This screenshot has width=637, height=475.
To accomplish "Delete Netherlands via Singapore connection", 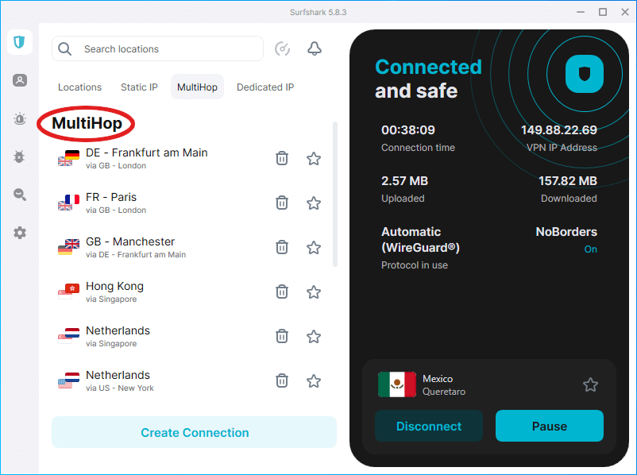I will [282, 337].
